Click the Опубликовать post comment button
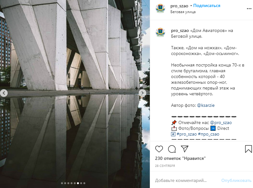Image resolution: width=253 pixels, height=188 pixels. [x=236, y=180]
